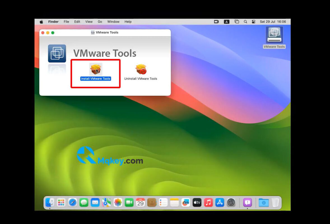Click the disk icon in window title
This screenshot has width=330, height=224.
(93, 32)
